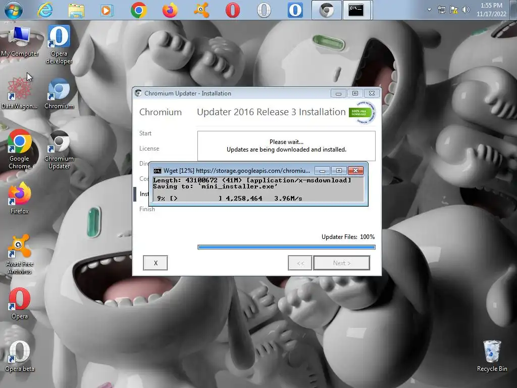Click the 100% free download badge
Screen dimensions: 517x388
[362, 112]
